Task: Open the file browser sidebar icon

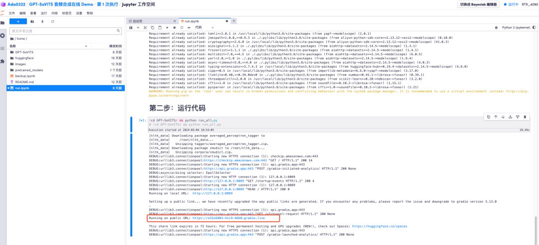Action: (3, 22)
